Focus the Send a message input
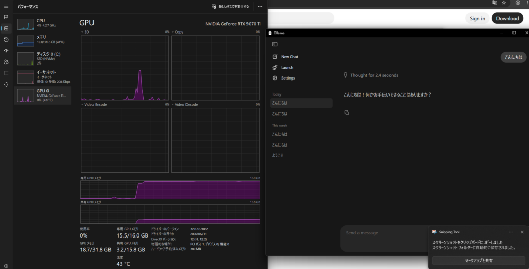The height and width of the screenshot is (269, 529). 384,233
